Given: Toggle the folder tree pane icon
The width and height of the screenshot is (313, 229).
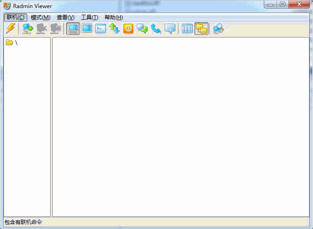Looking at the screenshot, I should click(201, 29).
